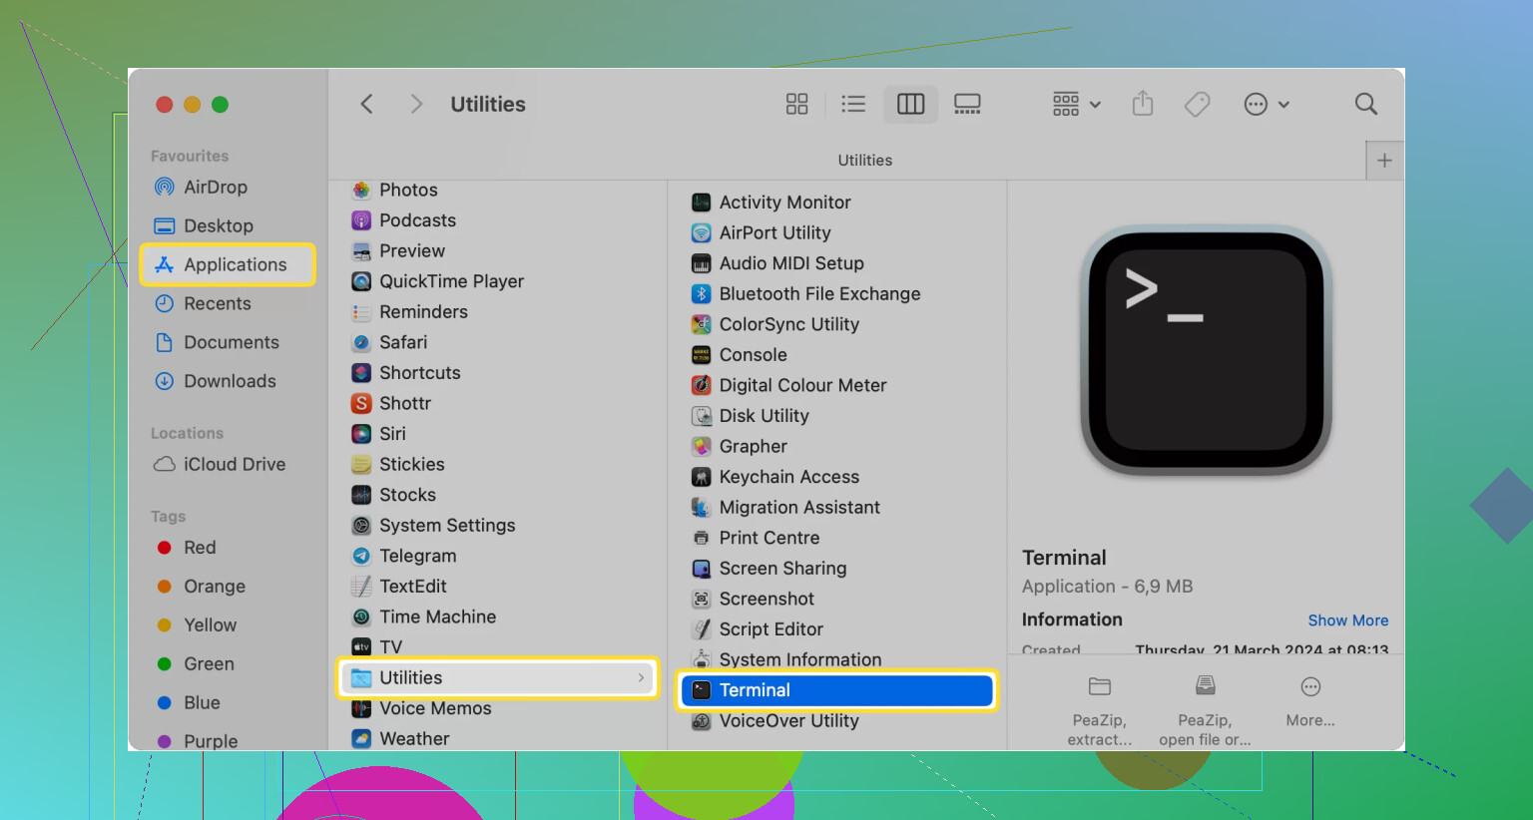Select the Podcasts app icon
This screenshot has width=1533, height=820.
(x=361, y=220)
